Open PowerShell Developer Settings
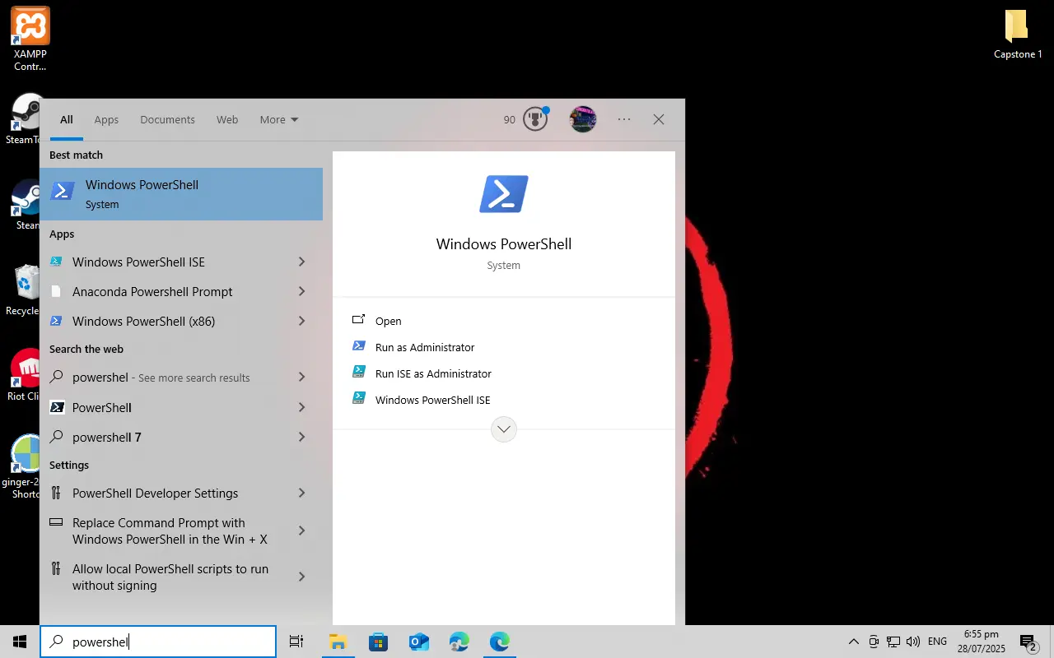This screenshot has height=658, width=1054. (x=161, y=493)
